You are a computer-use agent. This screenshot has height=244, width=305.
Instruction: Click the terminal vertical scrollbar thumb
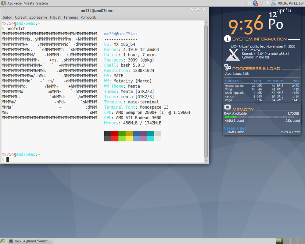(x=206, y=91)
